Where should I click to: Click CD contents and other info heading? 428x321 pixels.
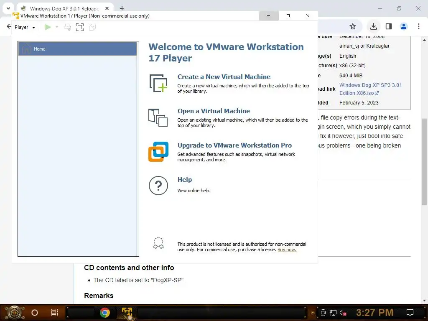tap(129, 267)
